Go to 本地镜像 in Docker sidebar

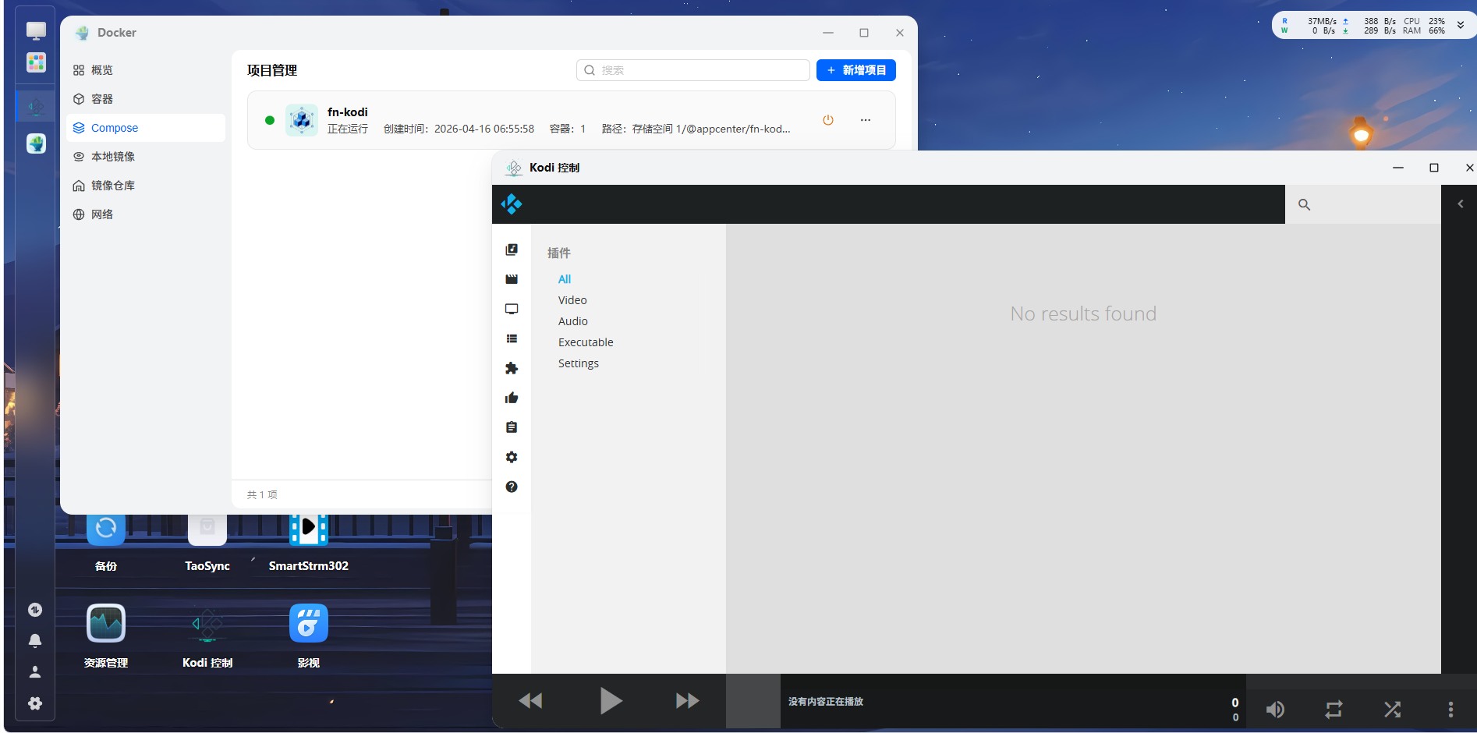coord(146,157)
